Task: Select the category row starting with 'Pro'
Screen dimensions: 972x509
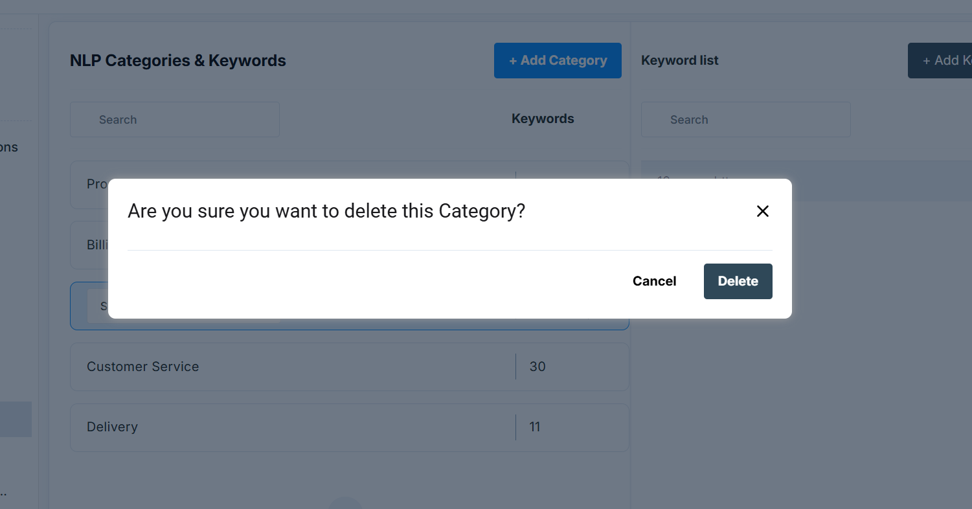Action: pyautogui.click(x=89, y=185)
